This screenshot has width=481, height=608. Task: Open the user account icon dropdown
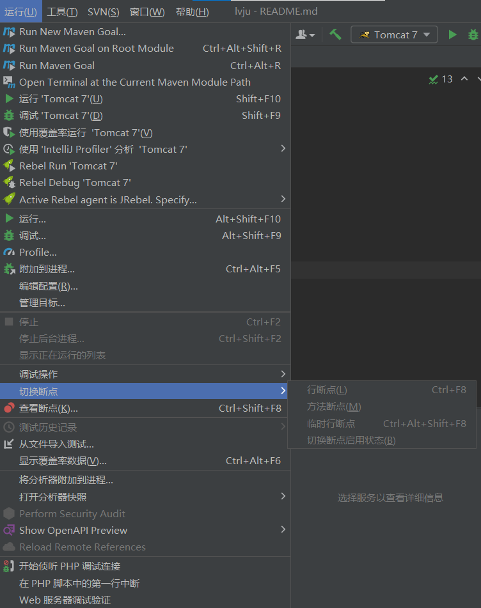point(305,35)
